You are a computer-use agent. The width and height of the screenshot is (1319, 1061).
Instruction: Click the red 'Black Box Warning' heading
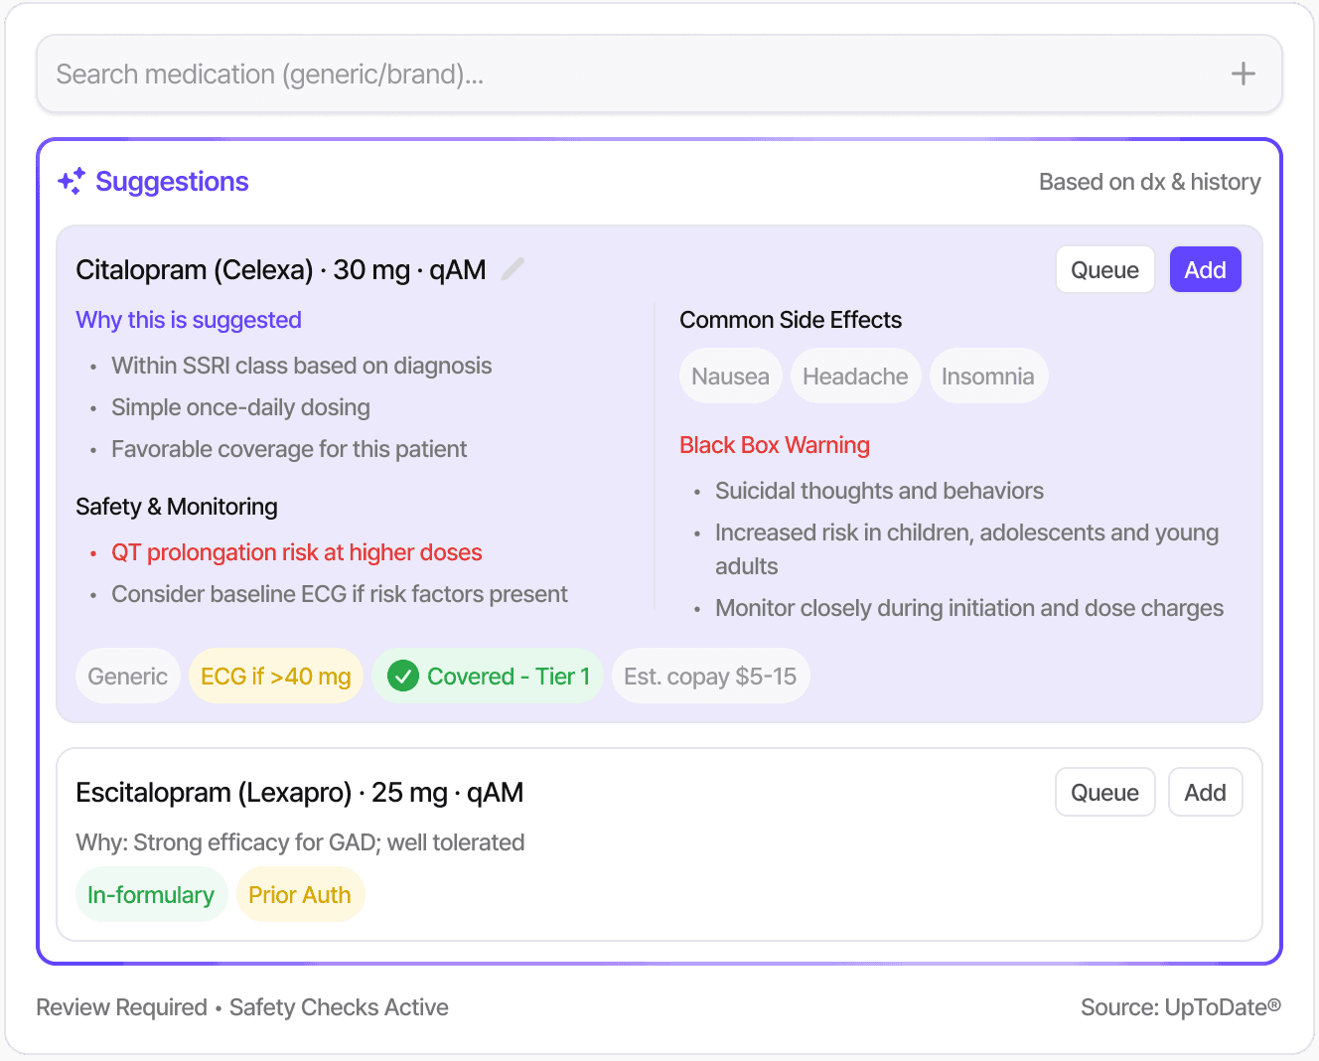tap(775, 445)
